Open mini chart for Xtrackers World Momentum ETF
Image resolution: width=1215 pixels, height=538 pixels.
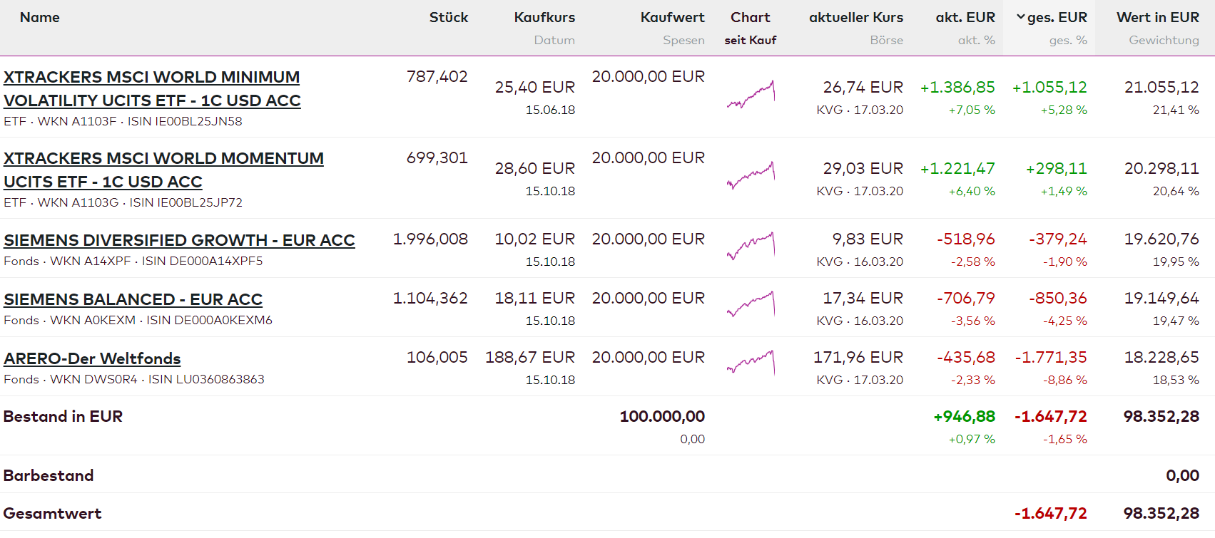coord(751,175)
